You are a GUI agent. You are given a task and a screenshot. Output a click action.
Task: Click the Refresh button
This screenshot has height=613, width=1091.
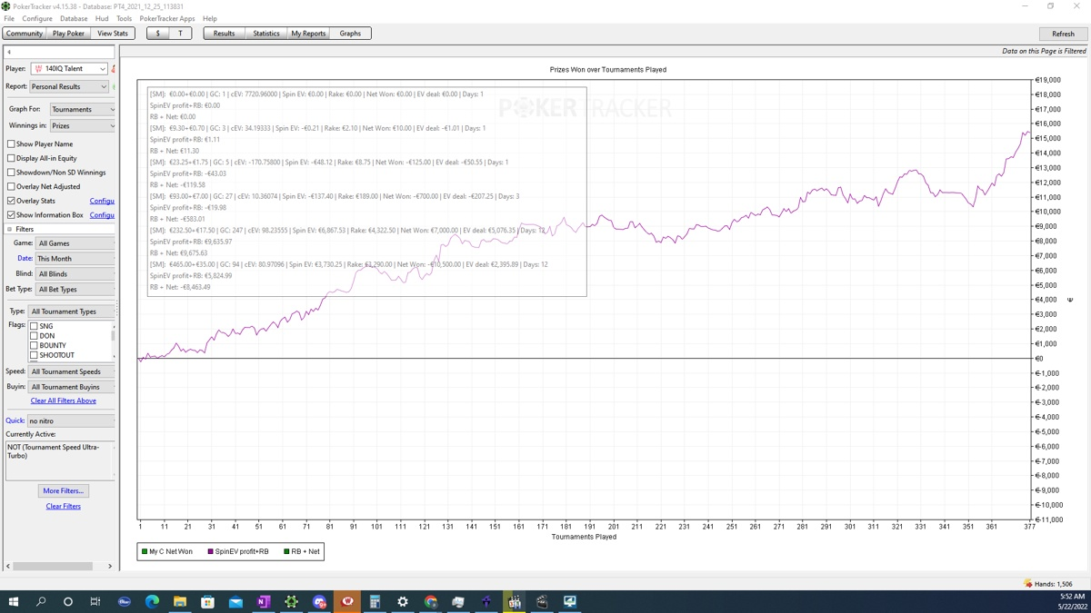pos(1063,34)
